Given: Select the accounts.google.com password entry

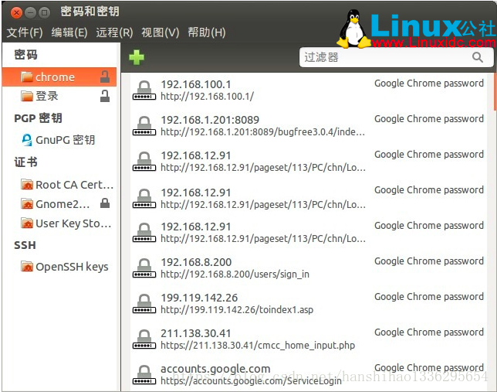Looking at the screenshot, I should [x=308, y=375].
